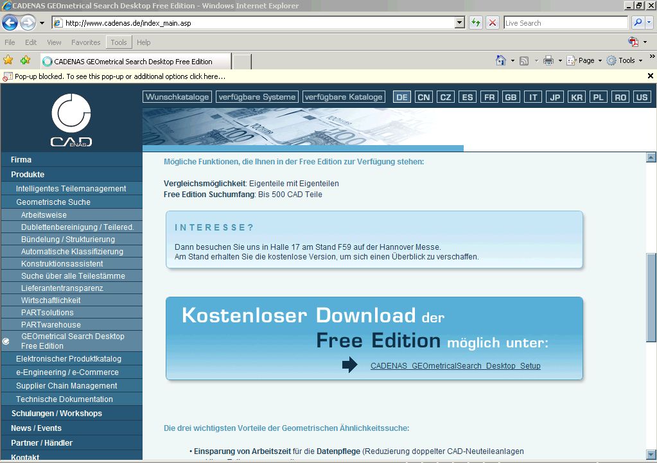Open Automatische Klassifizierung sidebar entry

coord(72,251)
